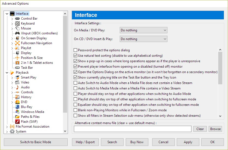Click the Smart Play graduation icon
Screen dimensions: 228x150
(x=17, y=77)
